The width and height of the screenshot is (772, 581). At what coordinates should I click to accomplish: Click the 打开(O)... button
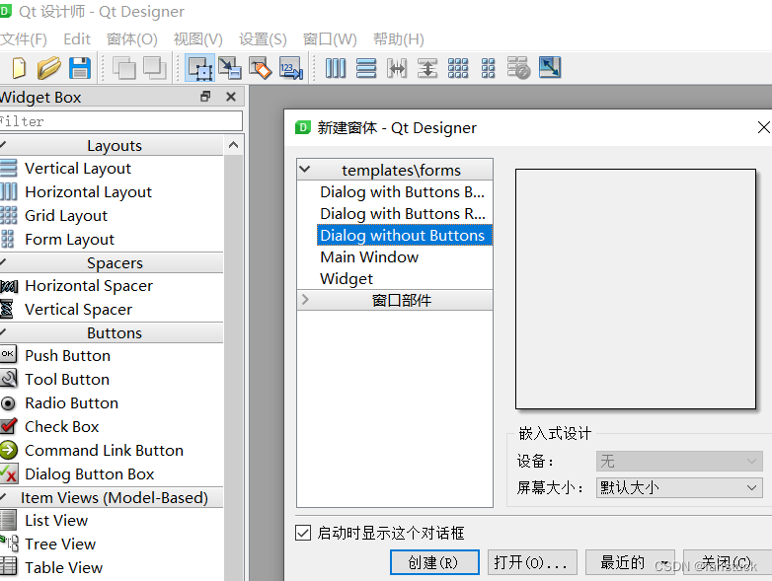coord(532,562)
